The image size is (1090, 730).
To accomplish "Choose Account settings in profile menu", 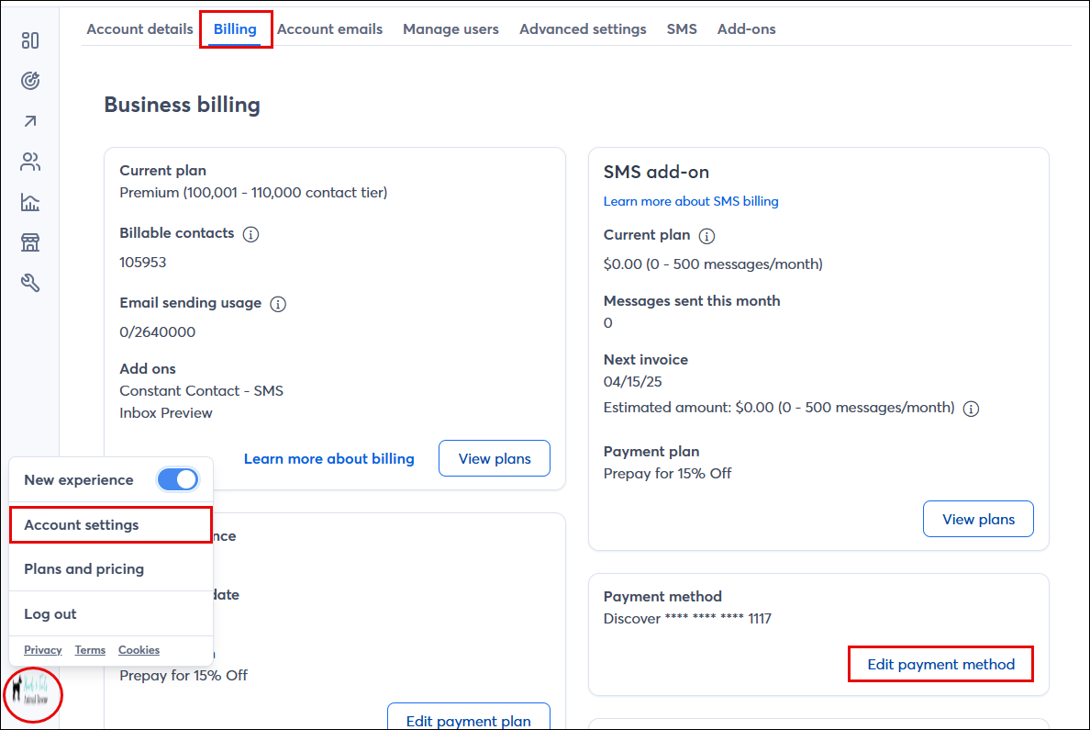I will point(110,524).
